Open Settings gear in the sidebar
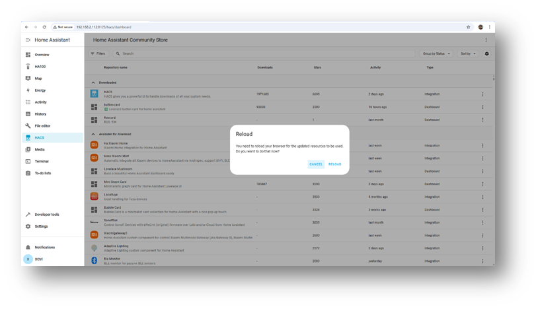This screenshot has height=309, width=538. tap(28, 226)
